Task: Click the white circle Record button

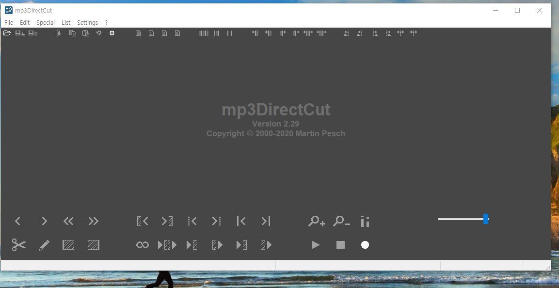Action: [x=365, y=245]
